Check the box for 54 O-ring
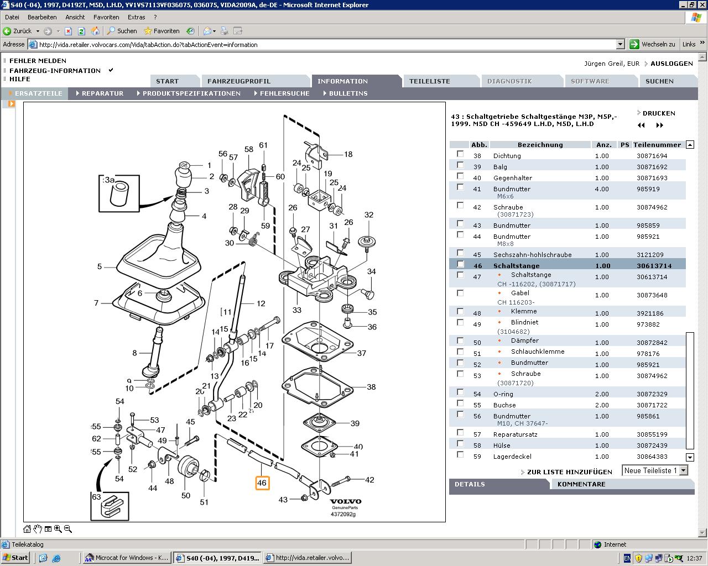This screenshot has width=708, height=566. (460, 392)
